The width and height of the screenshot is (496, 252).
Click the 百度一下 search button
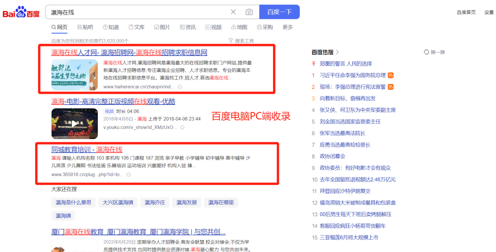click(x=279, y=12)
